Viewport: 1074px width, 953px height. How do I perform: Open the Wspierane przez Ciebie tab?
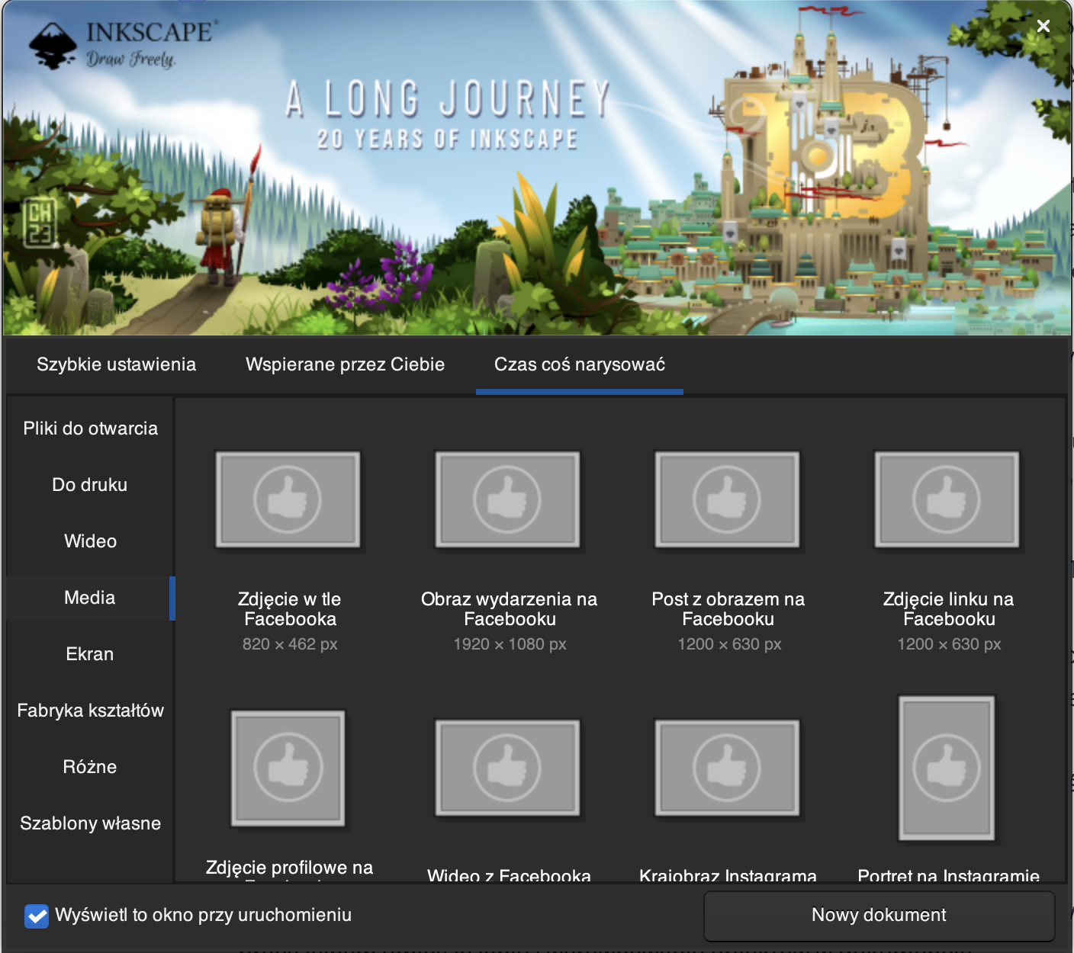click(x=345, y=364)
